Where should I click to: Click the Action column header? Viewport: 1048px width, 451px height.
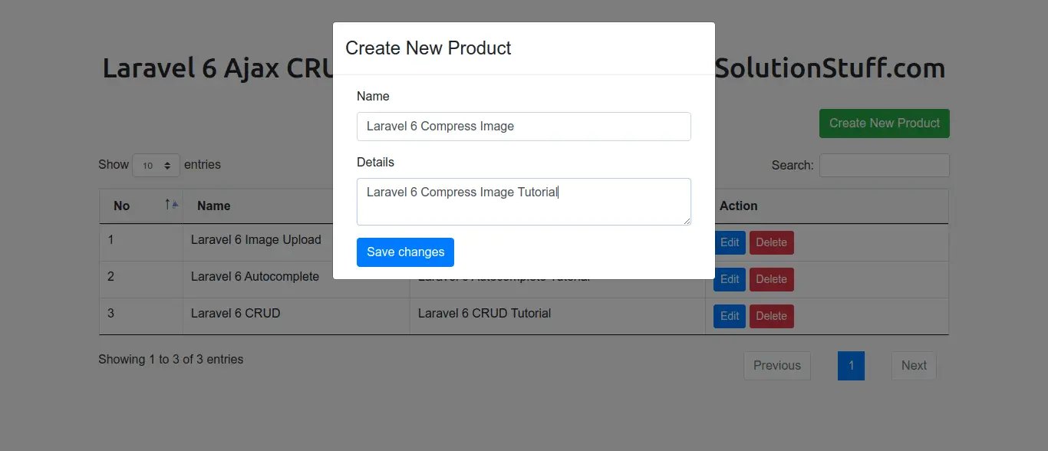739,206
